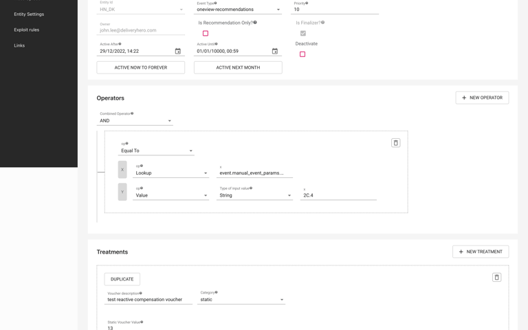
Task: Click the Priority input field
Action: coord(335,10)
